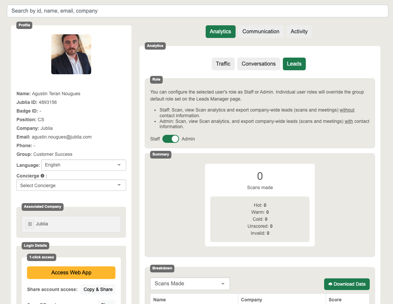Click the Admin label by the toggle
Image resolution: width=393 pixels, height=304 pixels.
pyautogui.click(x=188, y=139)
